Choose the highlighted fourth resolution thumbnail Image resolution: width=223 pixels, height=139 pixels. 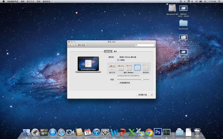(x=137, y=68)
